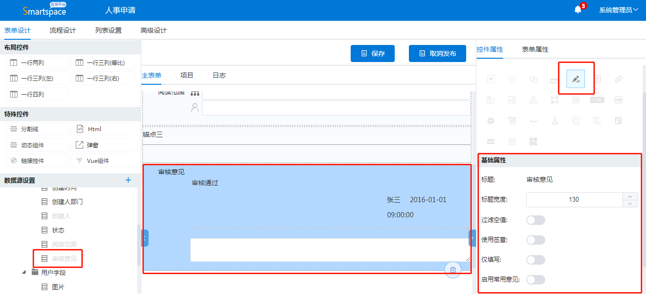Open the 系统管理员 user dropdown
646x294 pixels.
coord(618,10)
